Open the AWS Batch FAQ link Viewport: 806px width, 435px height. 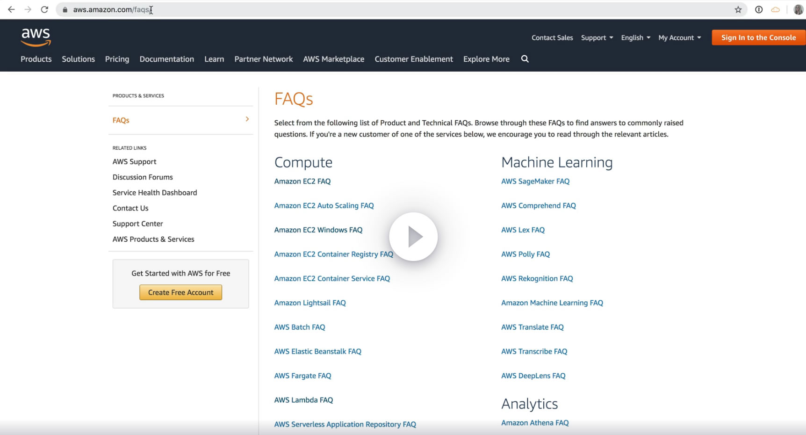(x=300, y=327)
